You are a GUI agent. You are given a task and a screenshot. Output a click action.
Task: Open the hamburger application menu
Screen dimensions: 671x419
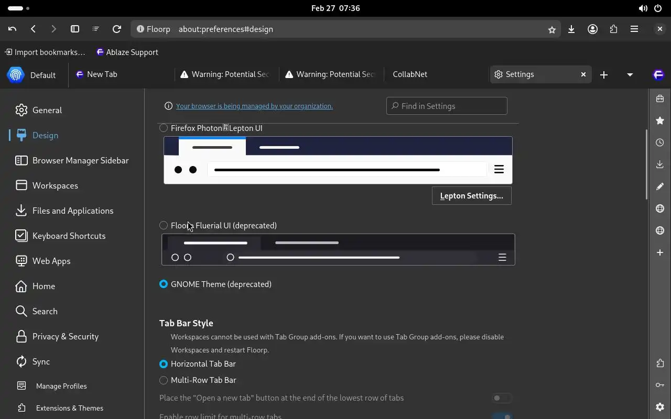coord(634,29)
